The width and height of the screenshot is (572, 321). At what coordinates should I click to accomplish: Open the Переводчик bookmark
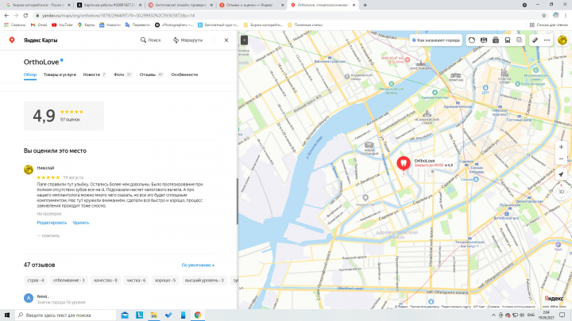(x=137, y=25)
